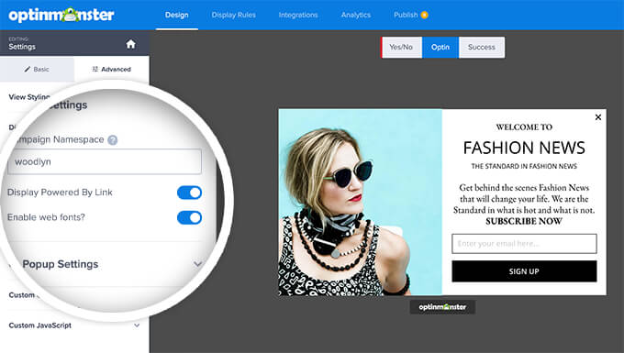Click the WELCOME TO text
The image size is (624, 353).
[524, 127]
